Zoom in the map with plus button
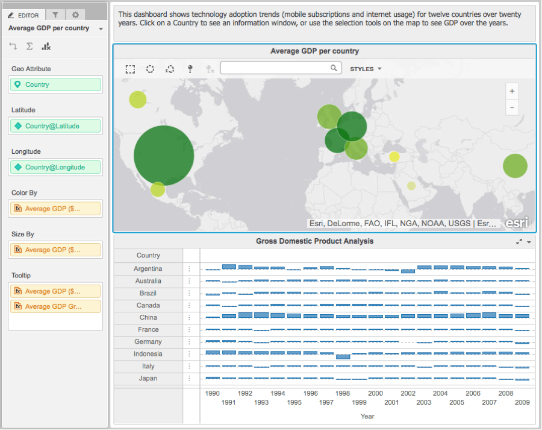The image size is (542, 430). coord(512,92)
